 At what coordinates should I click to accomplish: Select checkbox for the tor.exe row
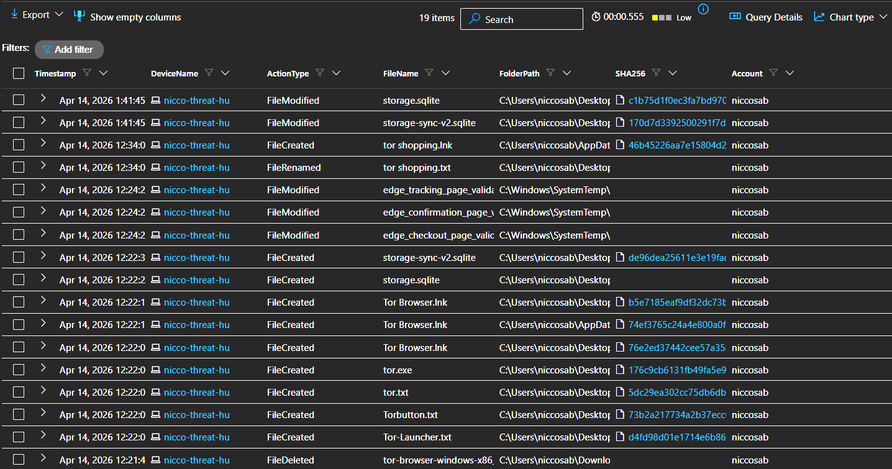19,370
